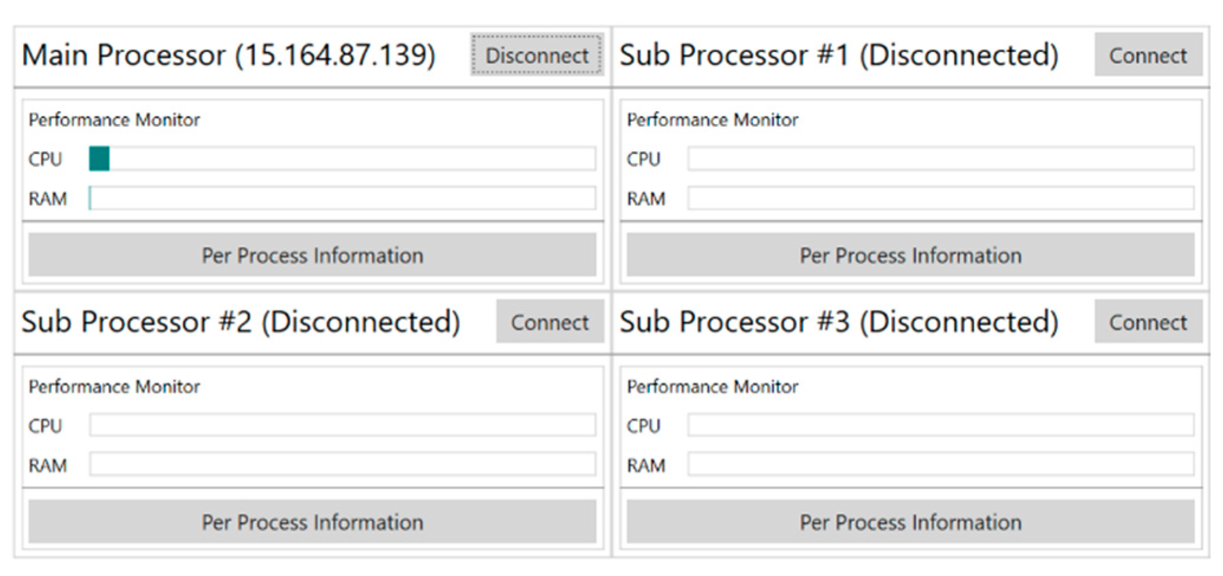Open Per Process Information for Sub Processor #3
The height and width of the screenshot is (576, 1223).
(x=910, y=522)
